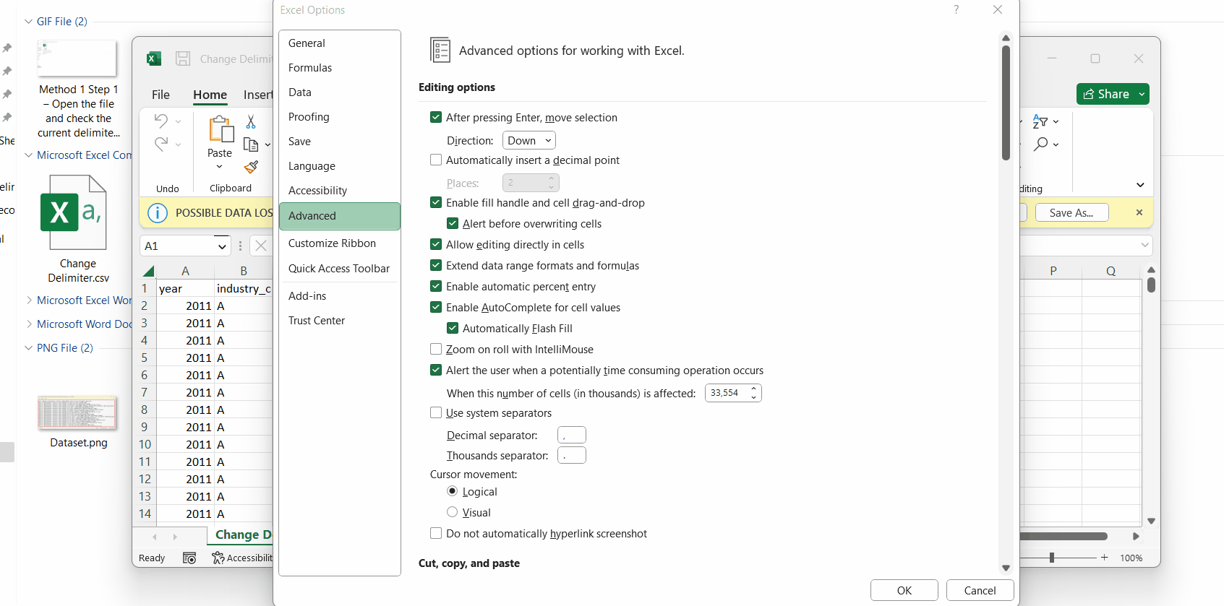Open Find & Select via the magnifier icon
Screen dimensions: 1224x606
click(x=1042, y=144)
